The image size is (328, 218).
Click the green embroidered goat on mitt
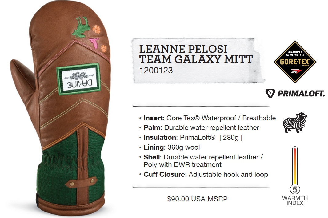79,28
